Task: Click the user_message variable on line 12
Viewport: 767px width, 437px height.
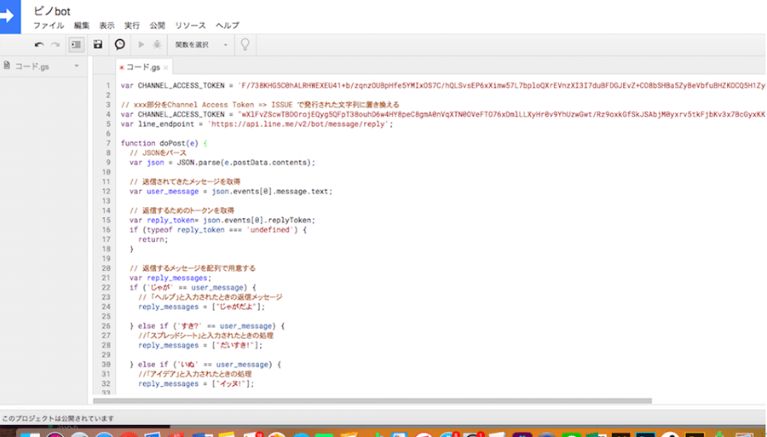Action: [173, 191]
